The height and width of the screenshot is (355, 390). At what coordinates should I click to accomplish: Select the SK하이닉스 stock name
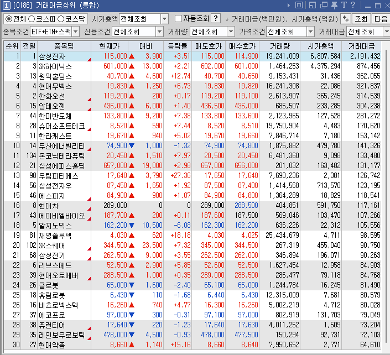(x=55, y=66)
